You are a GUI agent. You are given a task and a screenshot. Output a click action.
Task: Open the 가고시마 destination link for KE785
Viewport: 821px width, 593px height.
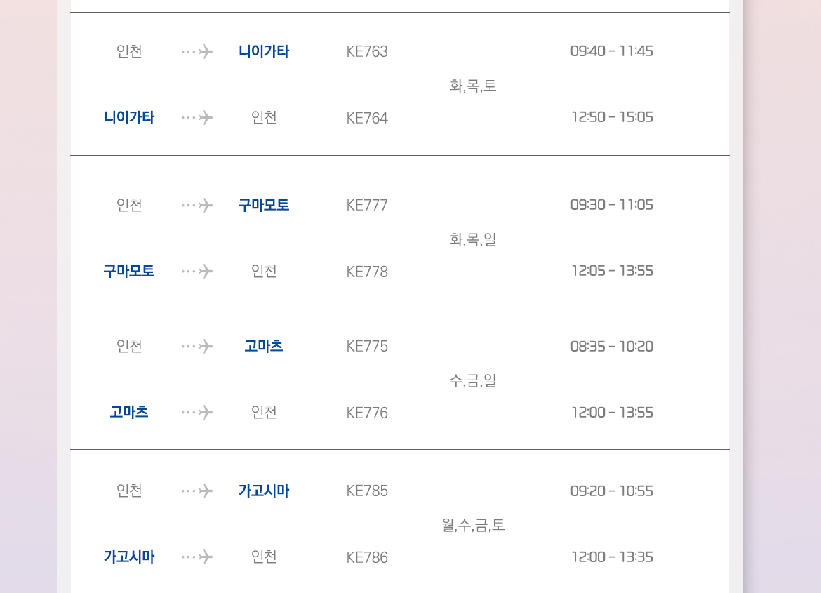tap(264, 491)
